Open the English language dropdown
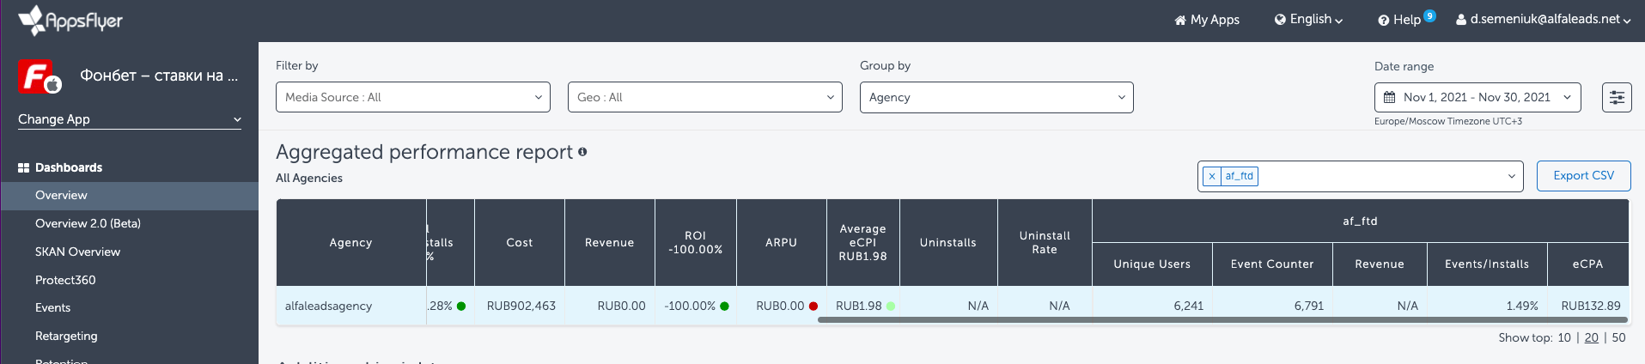Screen dimensions: 1645x364 tap(1308, 20)
